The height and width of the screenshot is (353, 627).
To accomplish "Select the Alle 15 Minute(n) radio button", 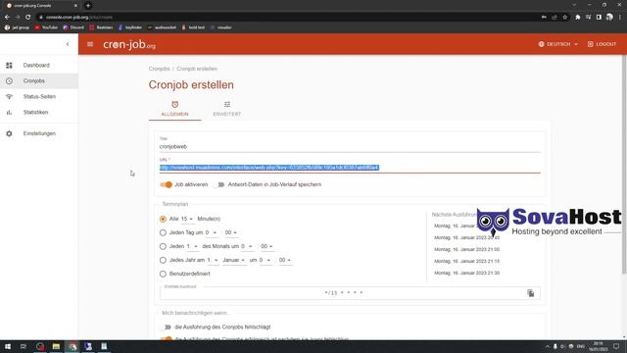I will pyautogui.click(x=163, y=219).
